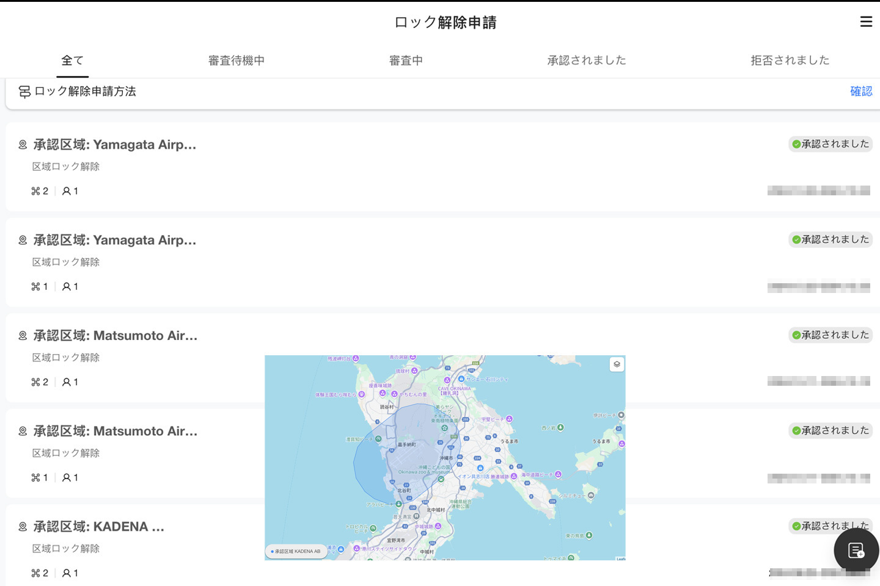Click the 確認 link for unlock instructions
Image resolution: width=880 pixels, height=586 pixels.
click(862, 91)
